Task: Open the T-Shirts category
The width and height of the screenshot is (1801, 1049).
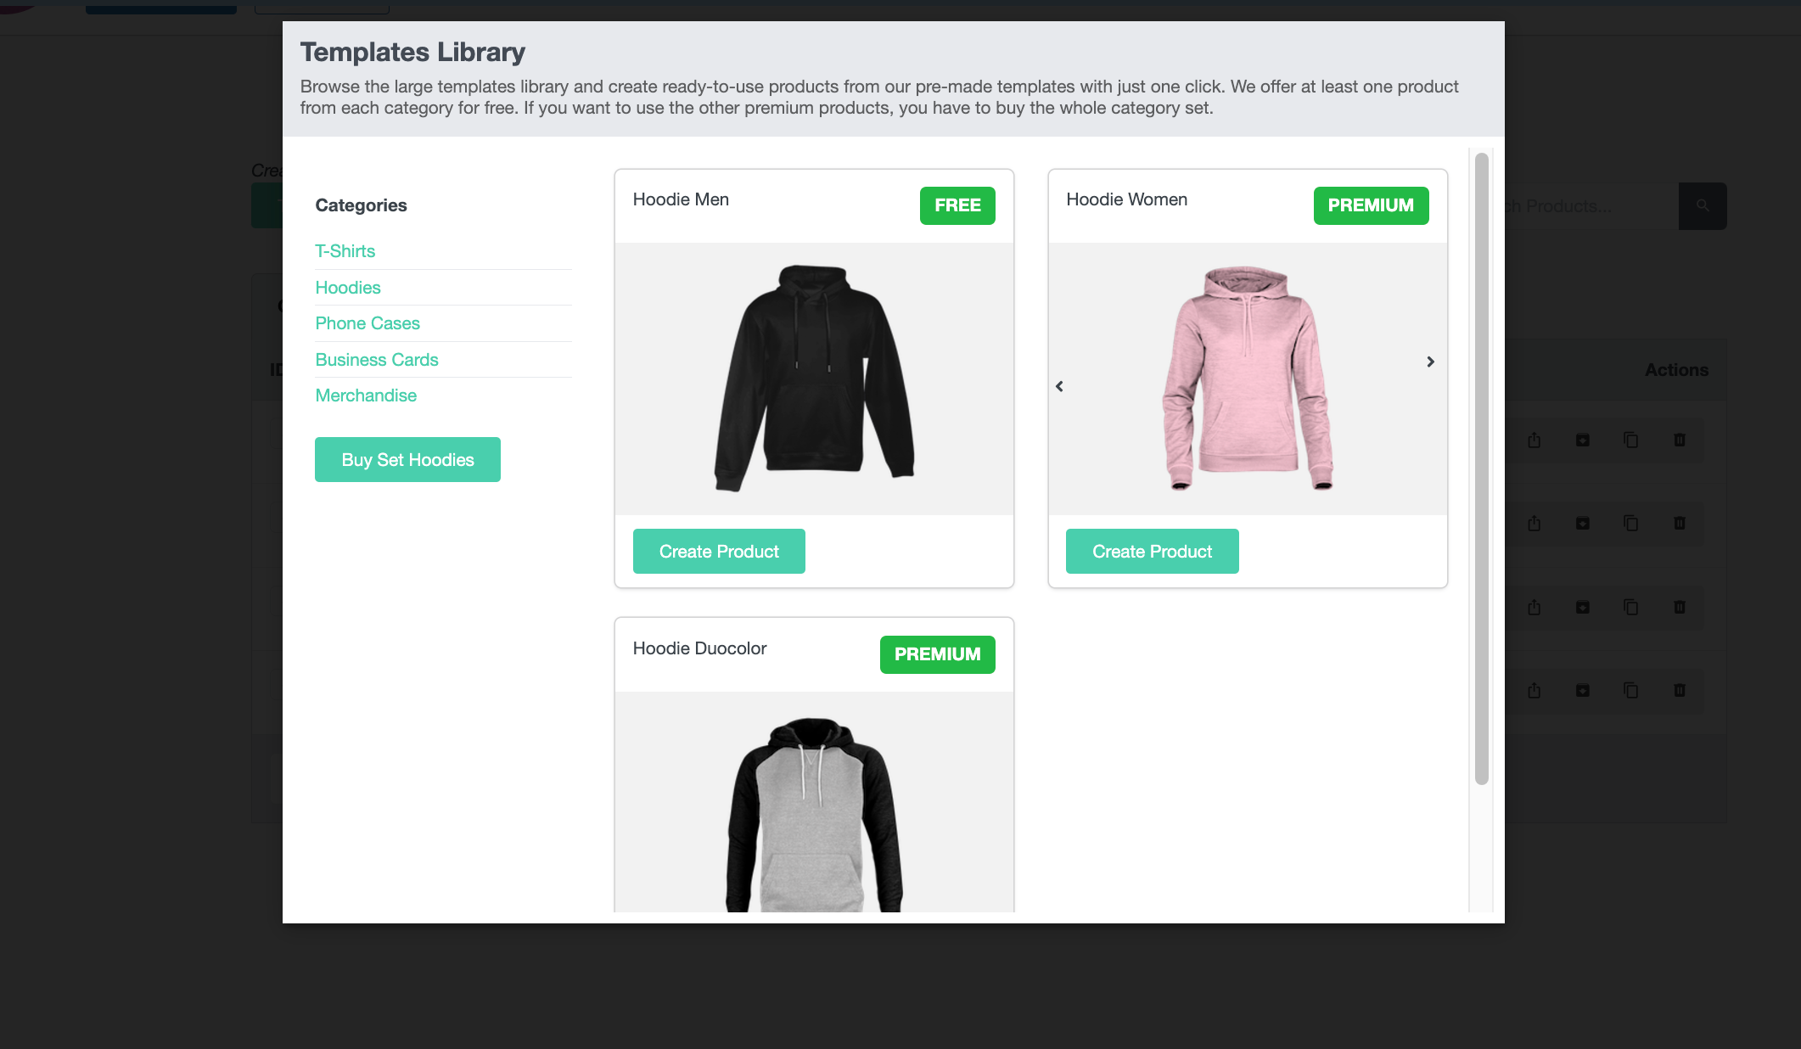Action: 345,251
